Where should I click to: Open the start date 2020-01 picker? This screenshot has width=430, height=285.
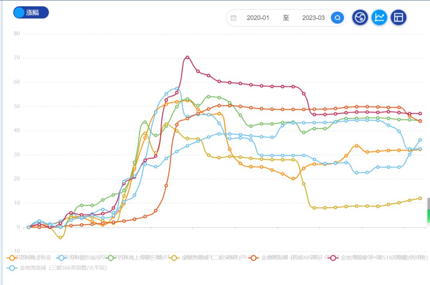click(x=258, y=18)
